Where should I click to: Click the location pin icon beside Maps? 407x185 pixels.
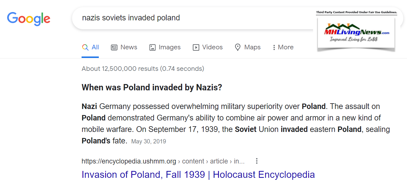[x=238, y=47]
